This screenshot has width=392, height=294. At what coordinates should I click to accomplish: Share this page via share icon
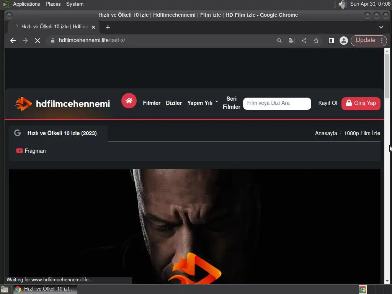point(304,41)
